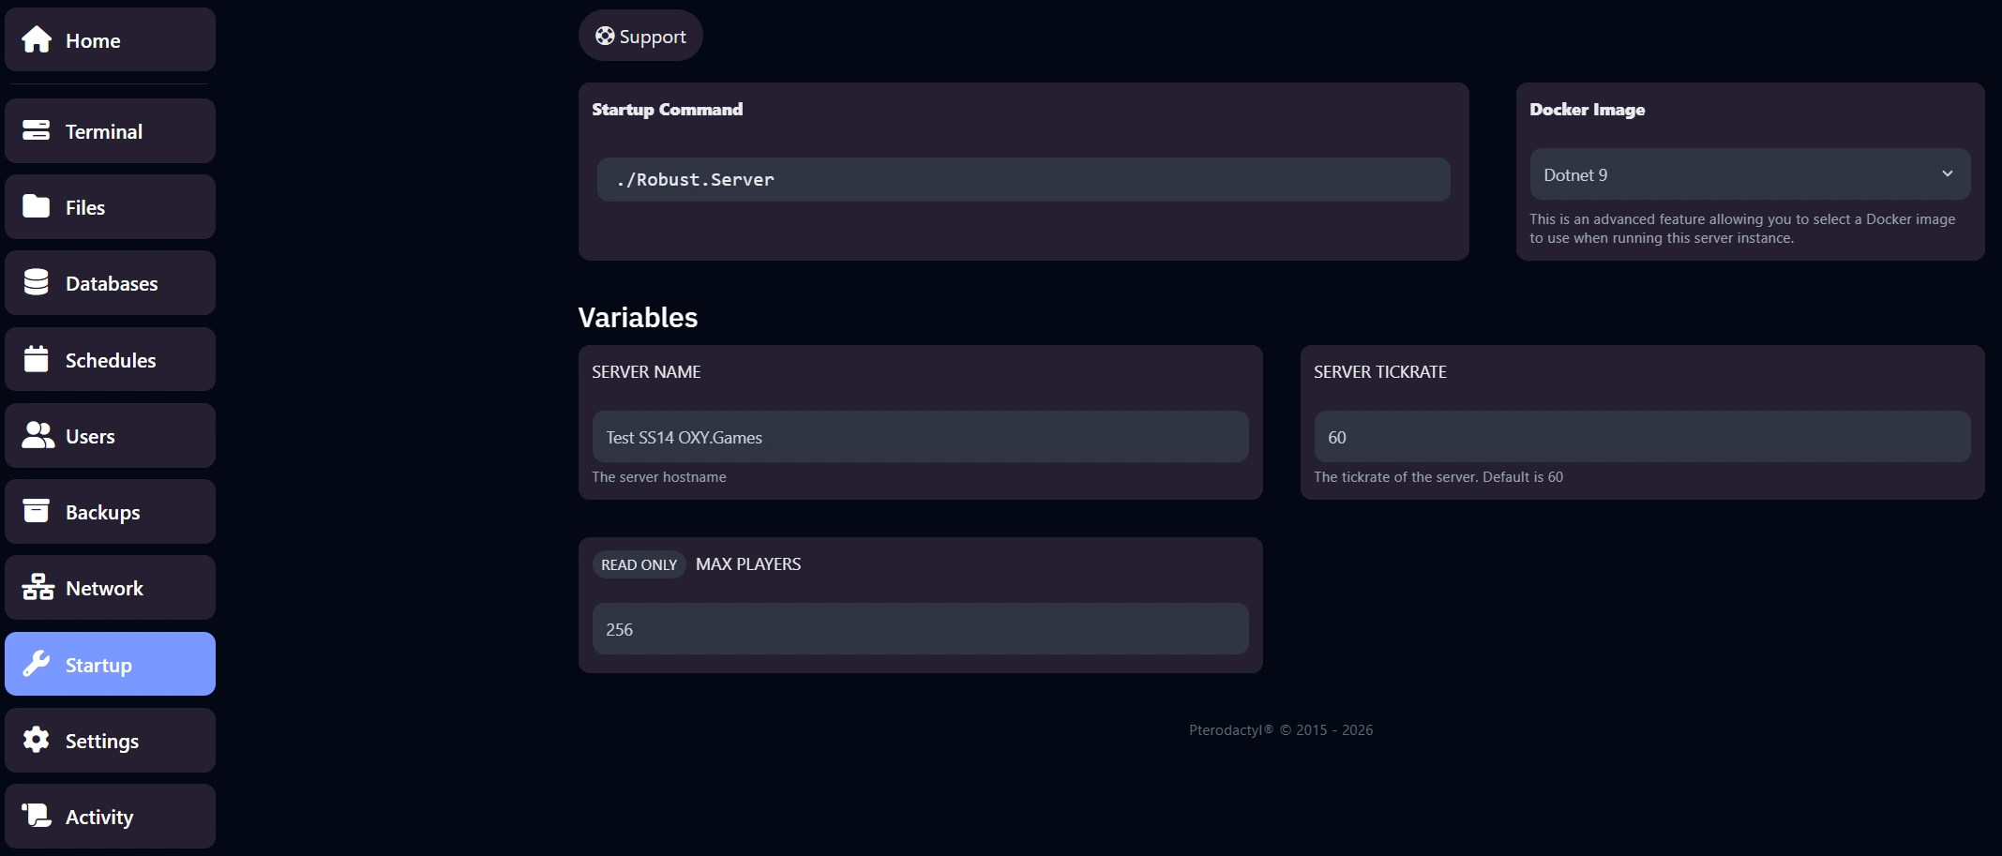Click the READ ONLY badge on Max Players
This screenshot has width=2002, height=856.
[x=639, y=564]
